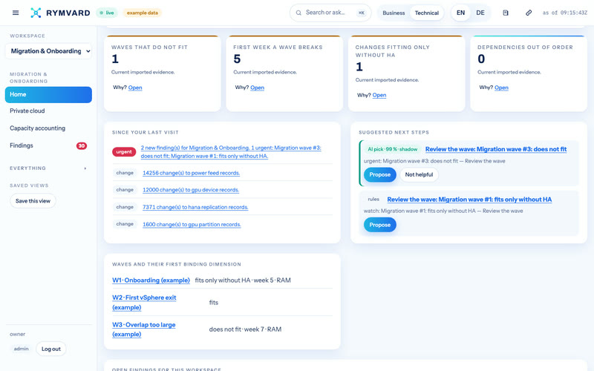Viewport: 594px width, 371px height.
Task: Open 14256 changes to power feed records
Action: click(x=191, y=173)
